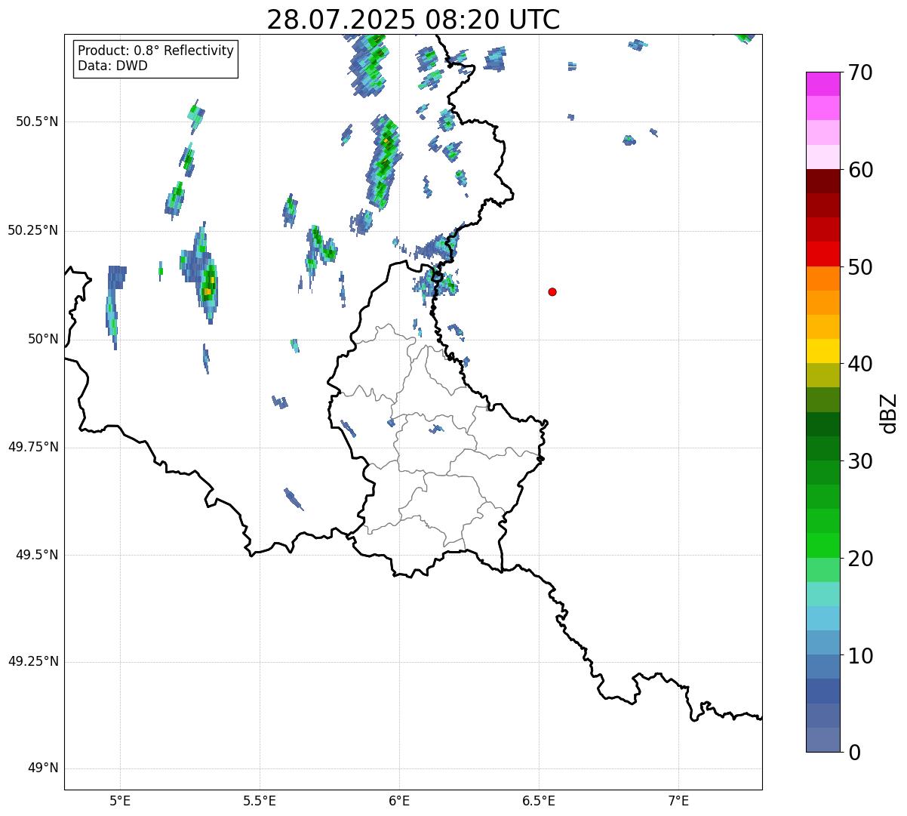This screenshot has height=816, width=907.
Task: Click the Data: DWD text
Action: tap(113, 66)
